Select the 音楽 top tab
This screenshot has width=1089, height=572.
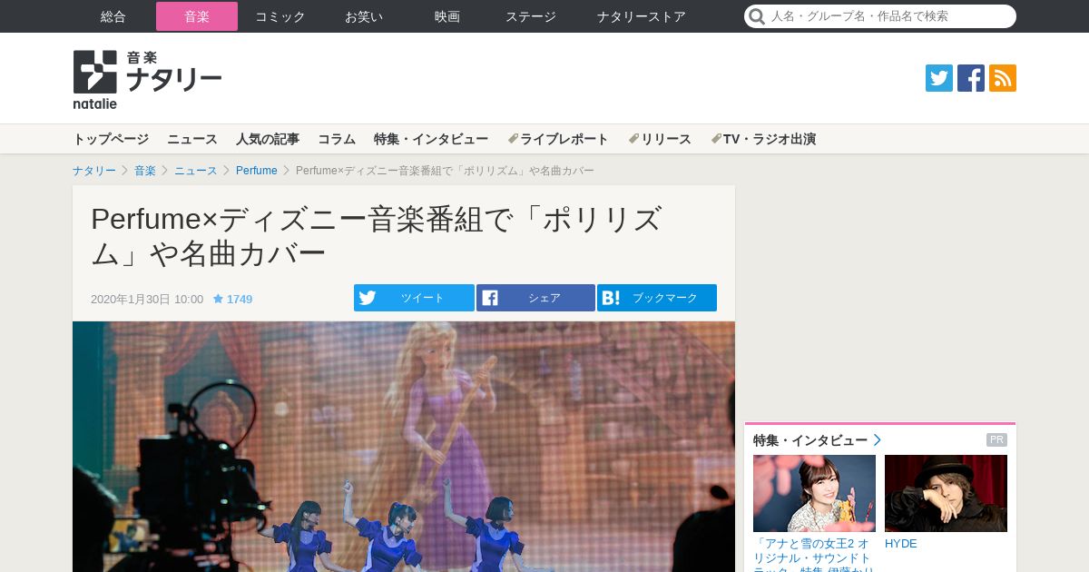(197, 16)
